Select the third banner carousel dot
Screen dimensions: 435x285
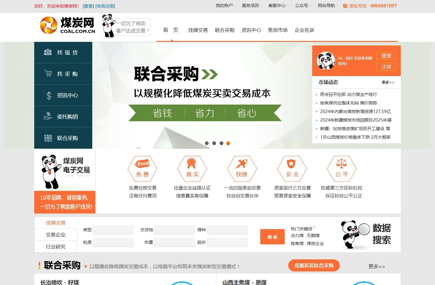click(221, 143)
